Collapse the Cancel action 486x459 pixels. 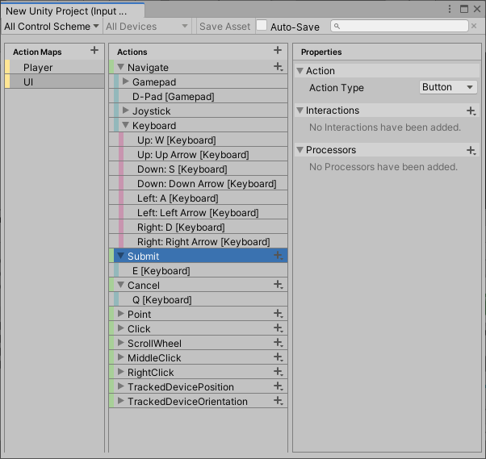pos(121,285)
